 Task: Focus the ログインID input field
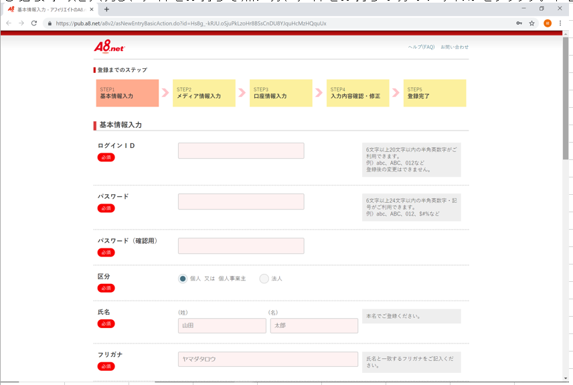coord(241,151)
